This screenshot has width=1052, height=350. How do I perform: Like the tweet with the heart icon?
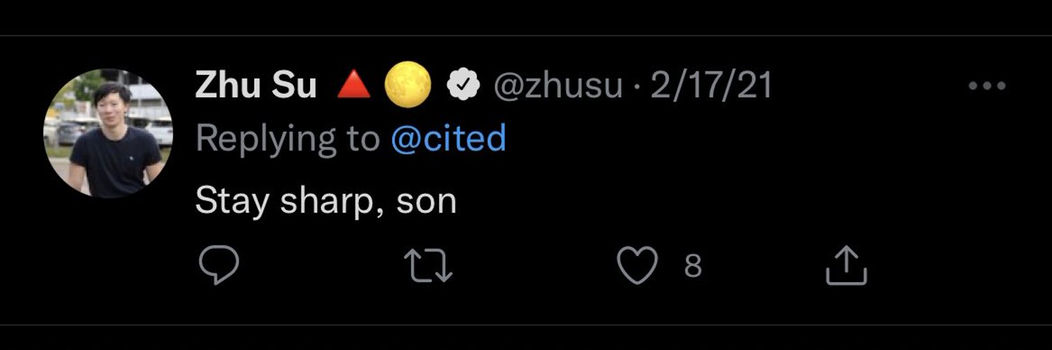(637, 265)
